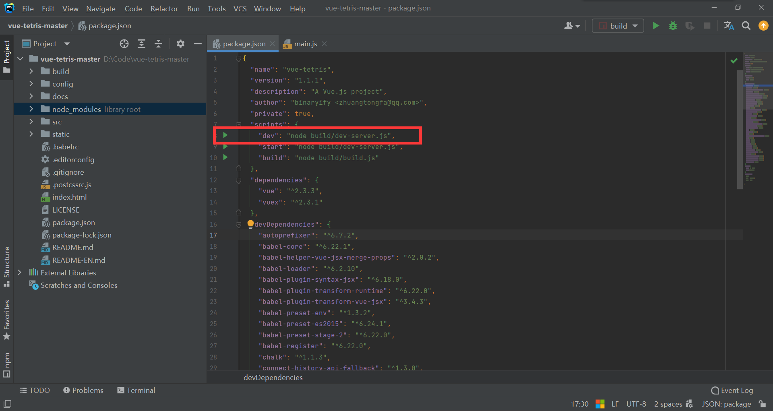The height and width of the screenshot is (411, 773).
Task: Click Run with Coverage icon
Action: click(x=690, y=26)
